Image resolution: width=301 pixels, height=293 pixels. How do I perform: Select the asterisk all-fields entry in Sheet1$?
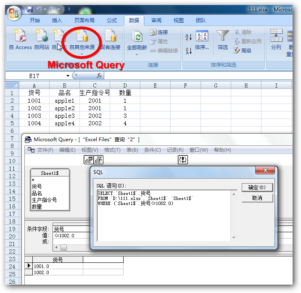[x=33, y=180]
